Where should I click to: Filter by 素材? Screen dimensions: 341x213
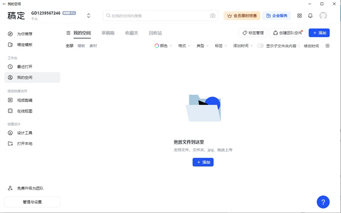tap(93, 46)
